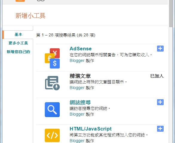
Task: Click the HTML/JavaScript code icon
Action: point(52,136)
